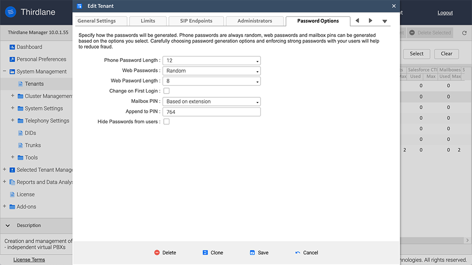Expand Selected Tenant Management node
Screen dimensions: 472x265
pyautogui.click(x=5, y=170)
